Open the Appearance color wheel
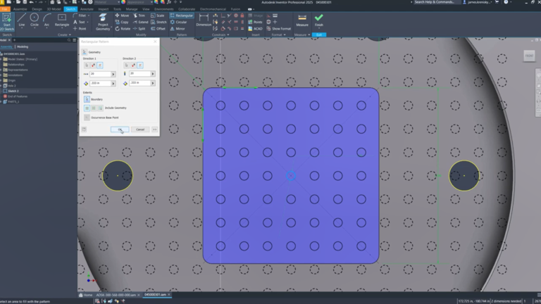Viewport: 541px width, 304px height. coord(123,2)
